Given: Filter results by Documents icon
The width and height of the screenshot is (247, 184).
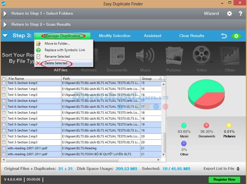Looking at the screenshot, I should [x=117, y=59].
